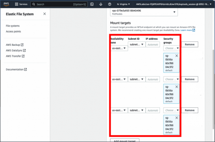
Task: Open the AWSLabsUser account menu
Action: (174, 4)
